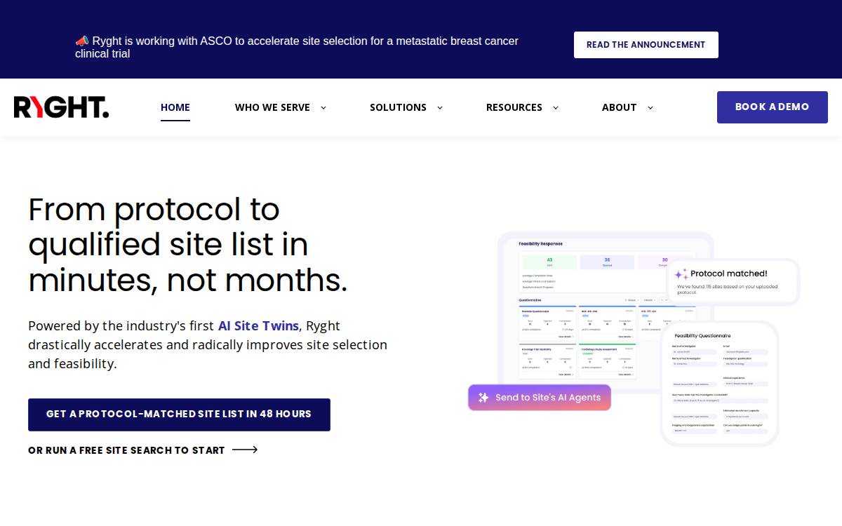The width and height of the screenshot is (842, 526).
Task: Click the arrow icon next to free site search
Action: (x=244, y=450)
